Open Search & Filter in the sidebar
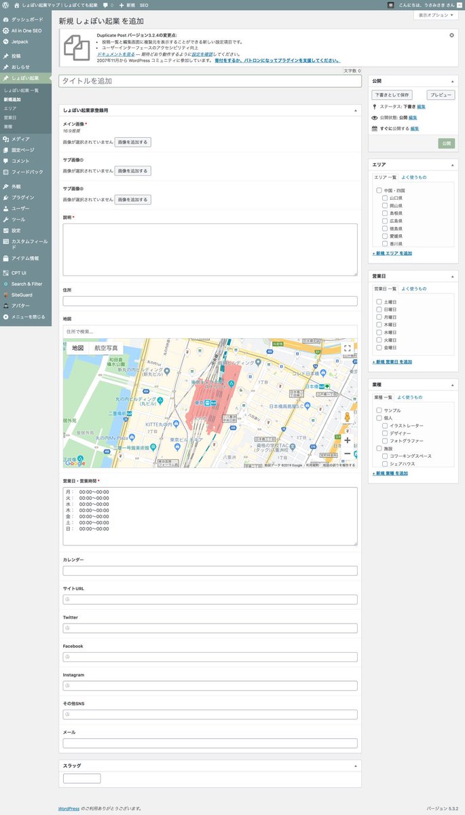Image resolution: width=465 pixels, height=815 pixels. (26, 284)
